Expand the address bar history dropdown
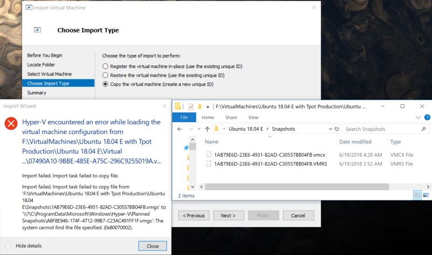This screenshot has width=432, height=255. coord(330,129)
